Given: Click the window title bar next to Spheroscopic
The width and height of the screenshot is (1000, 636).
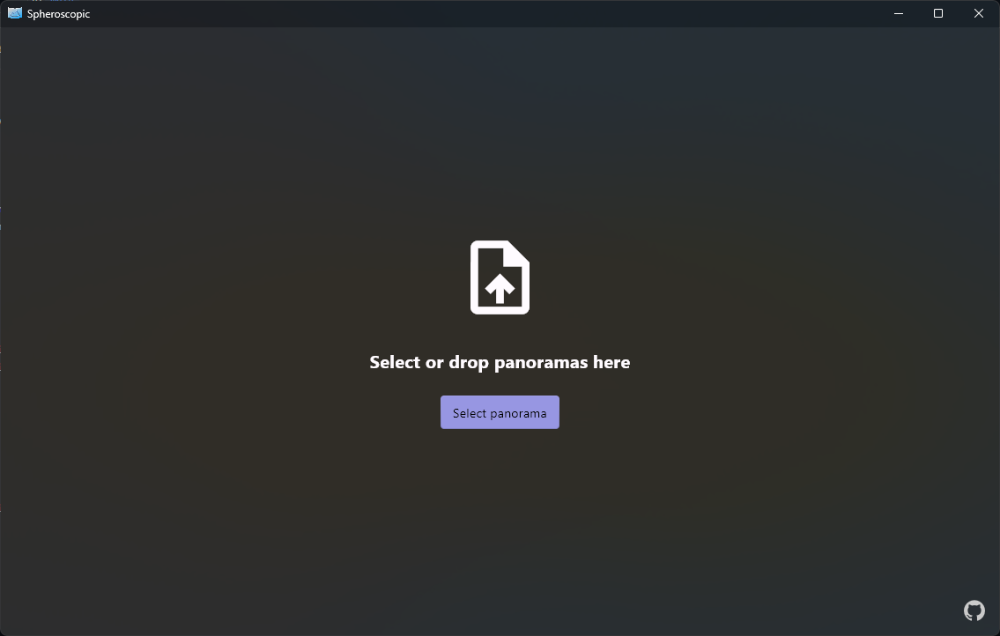Looking at the screenshot, I should [485, 13].
